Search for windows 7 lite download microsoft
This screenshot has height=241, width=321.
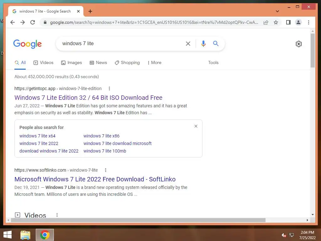118,143
